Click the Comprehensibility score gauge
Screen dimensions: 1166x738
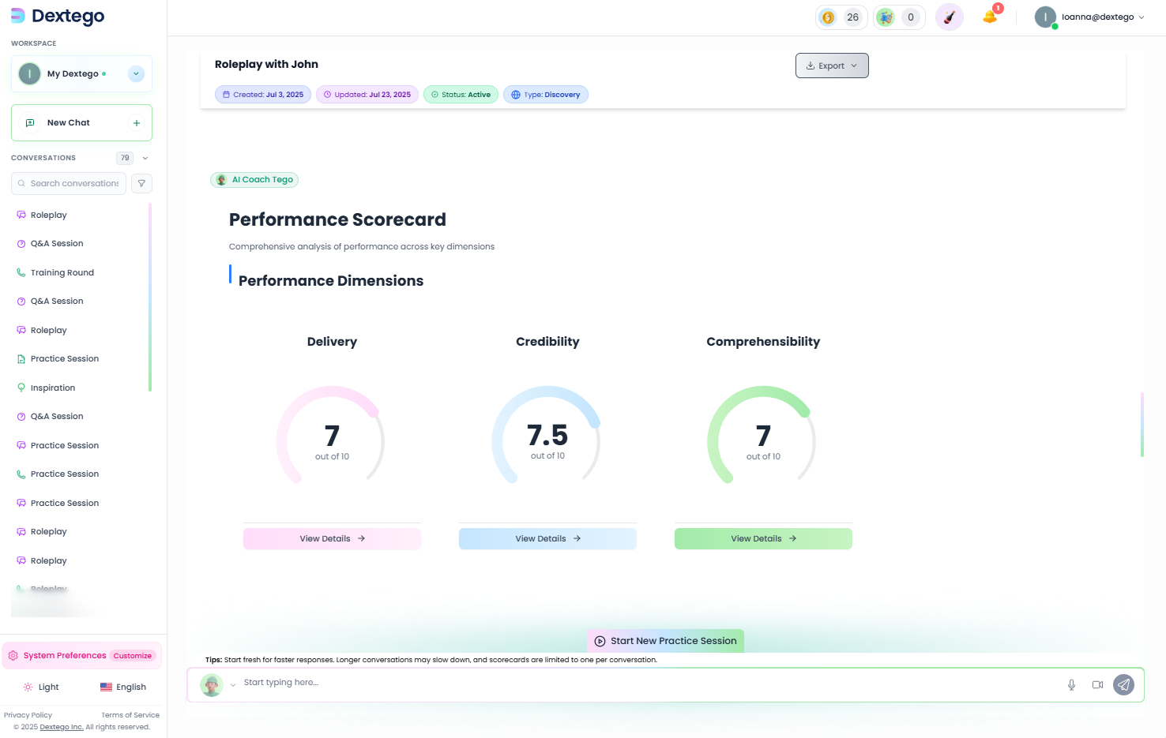[x=762, y=436]
